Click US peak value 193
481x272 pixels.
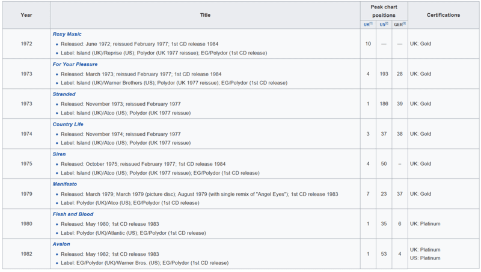(384, 74)
